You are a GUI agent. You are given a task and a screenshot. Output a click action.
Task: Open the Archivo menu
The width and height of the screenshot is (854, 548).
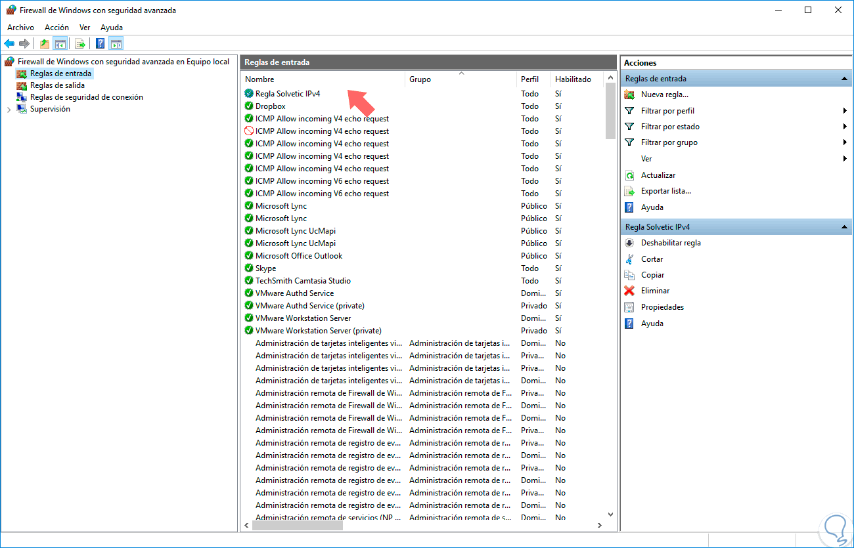(20, 27)
